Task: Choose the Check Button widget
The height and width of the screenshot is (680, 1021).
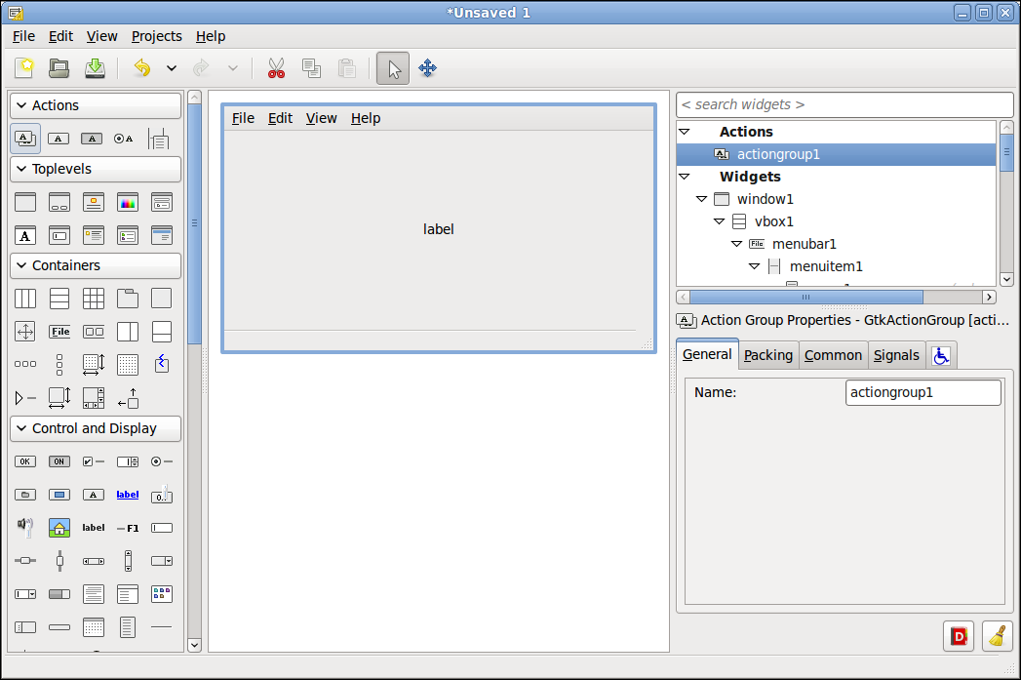Action: 93,461
